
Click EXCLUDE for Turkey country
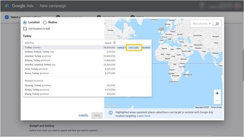point(134,47)
